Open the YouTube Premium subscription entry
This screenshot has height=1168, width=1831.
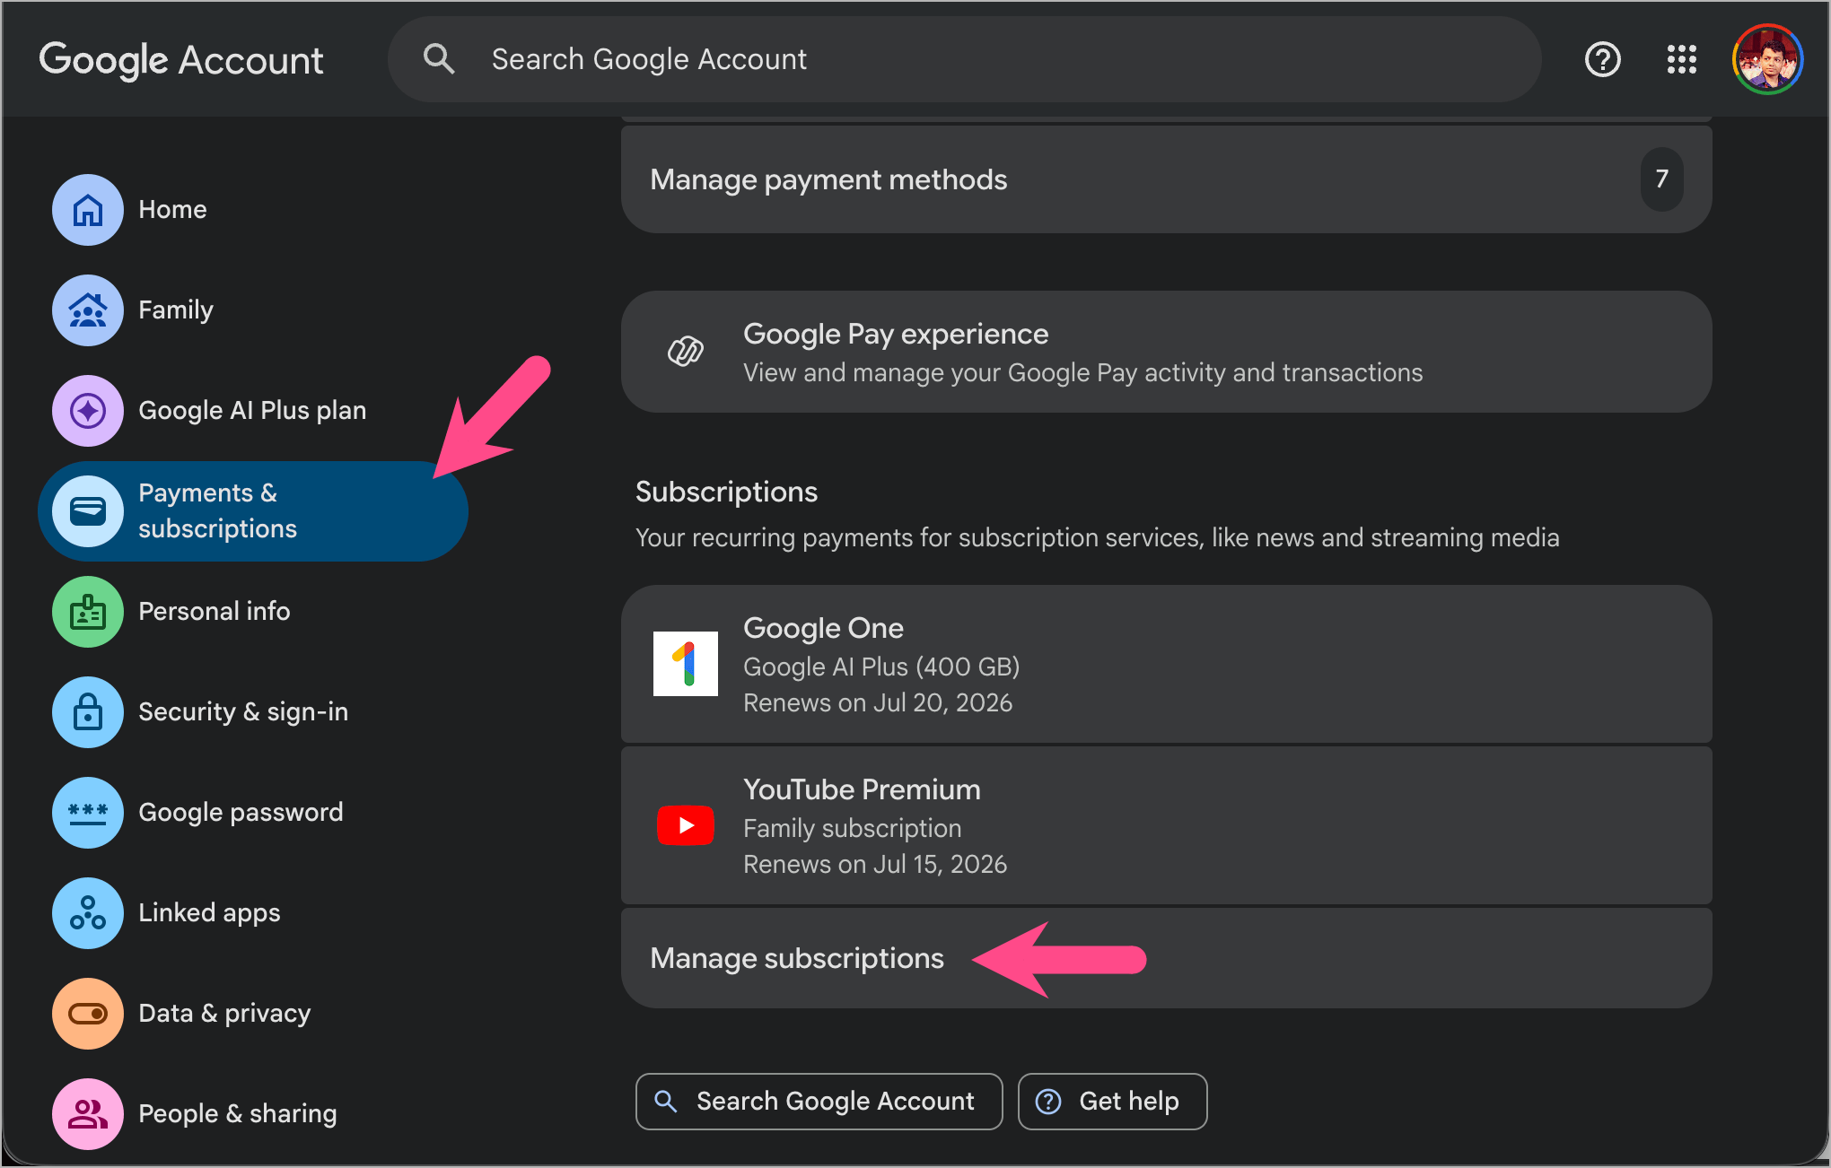click(1167, 825)
